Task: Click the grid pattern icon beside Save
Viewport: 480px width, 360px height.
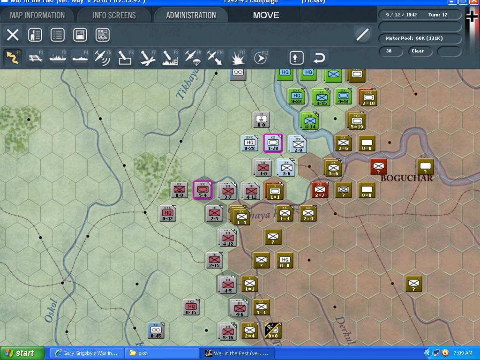Action: point(103,35)
